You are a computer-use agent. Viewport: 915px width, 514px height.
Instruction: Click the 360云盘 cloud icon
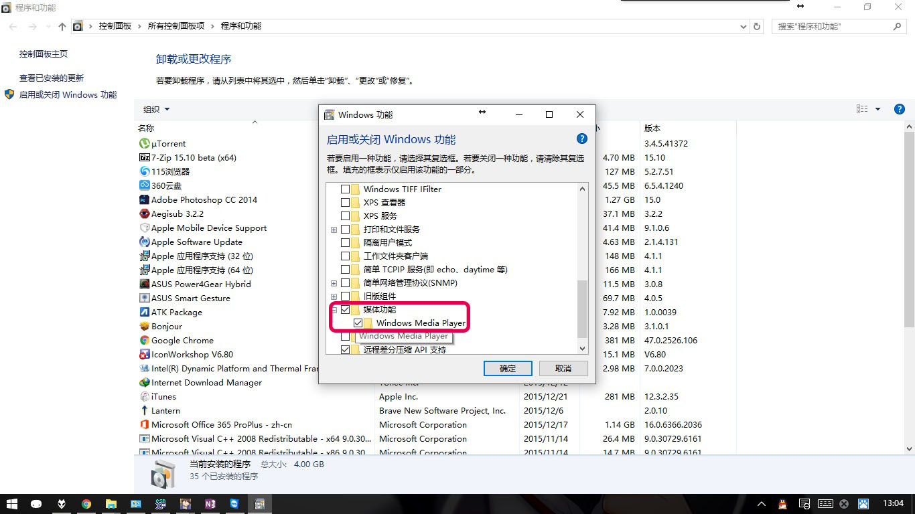click(144, 185)
